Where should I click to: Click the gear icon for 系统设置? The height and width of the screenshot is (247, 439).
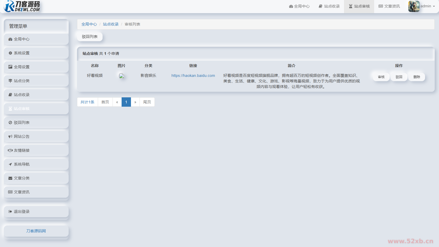click(x=10, y=53)
